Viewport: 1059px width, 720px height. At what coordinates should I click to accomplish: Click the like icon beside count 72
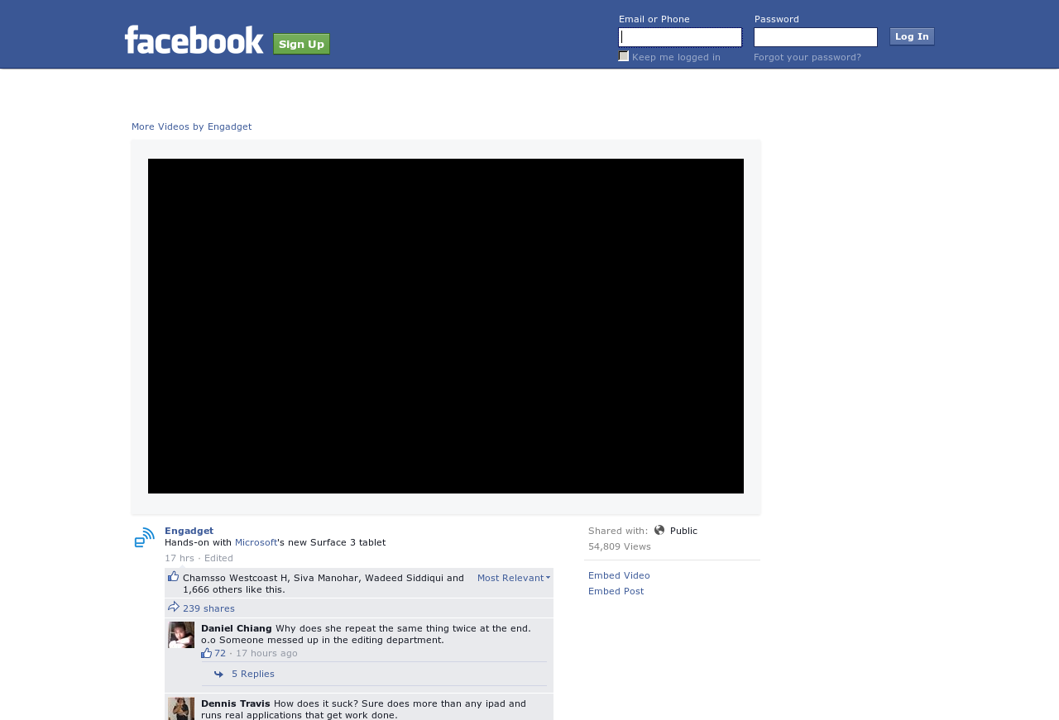(x=207, y=653)
